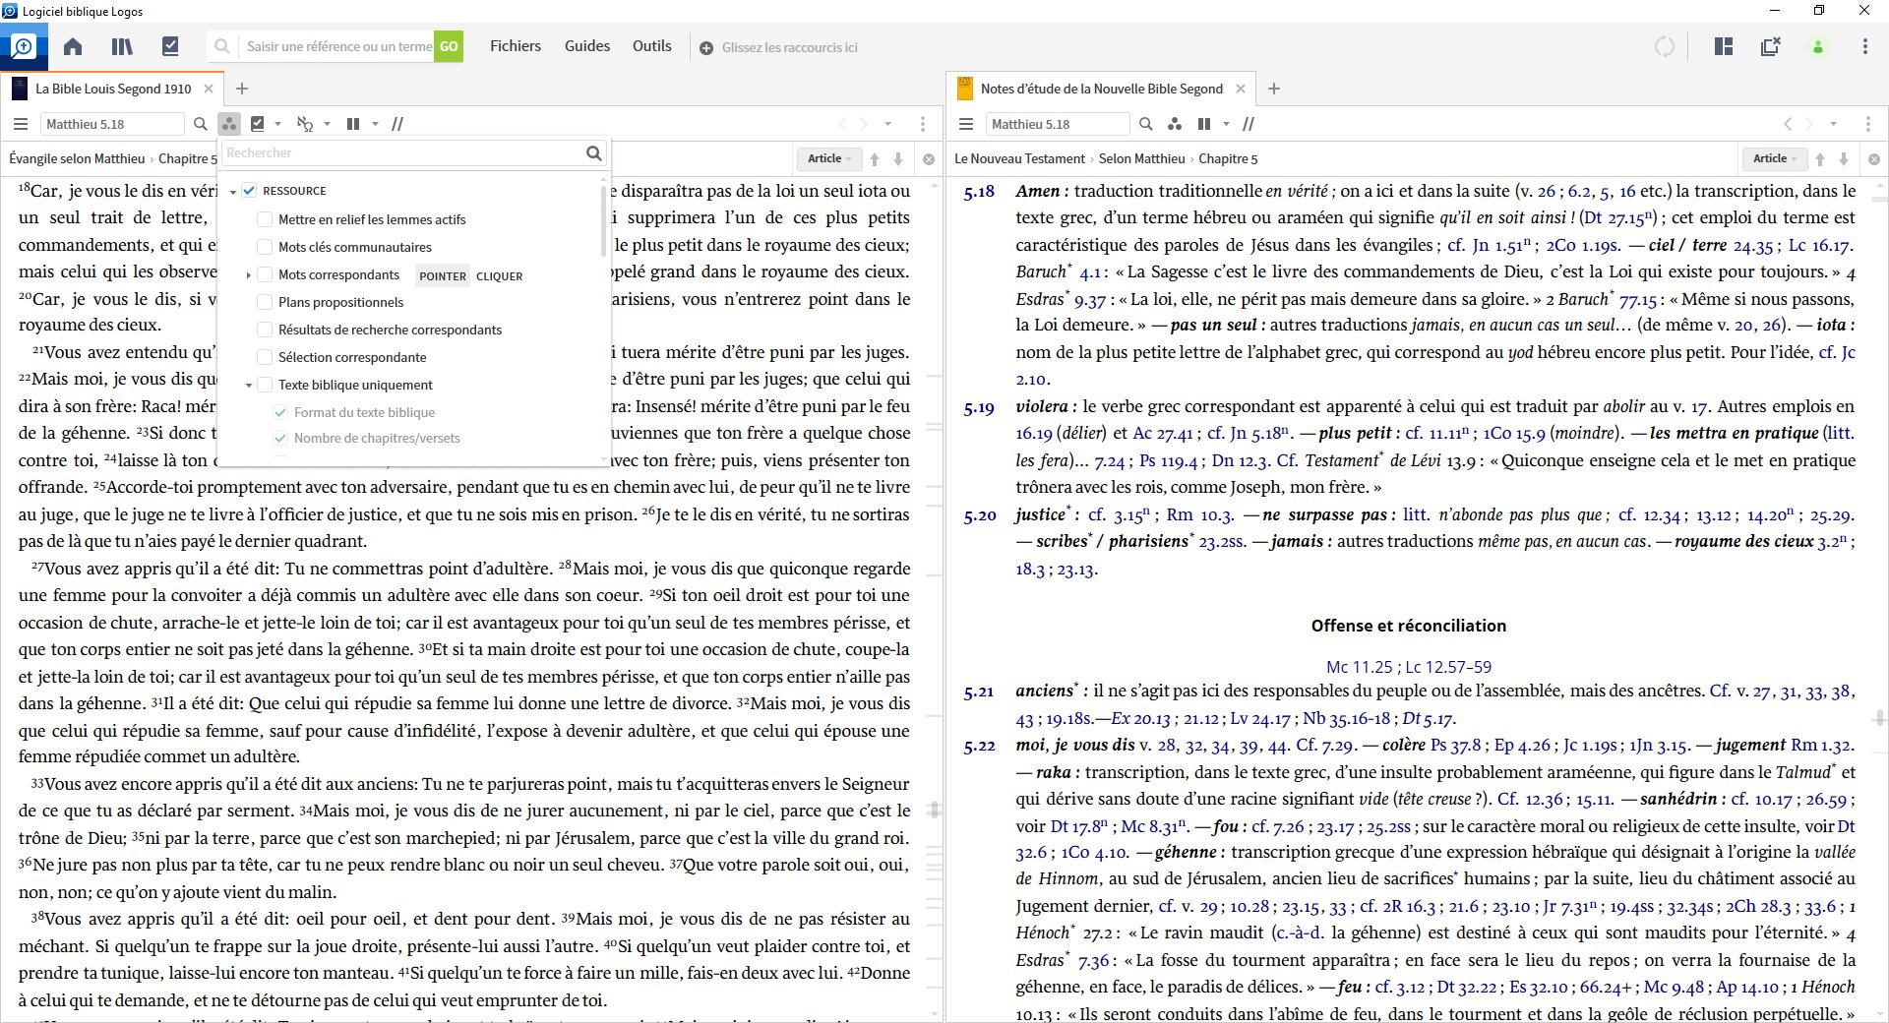Open the Outils menu
The height and width of the screenshot is (1023, 1889).
pyautogui.click(x=652, y=46)
